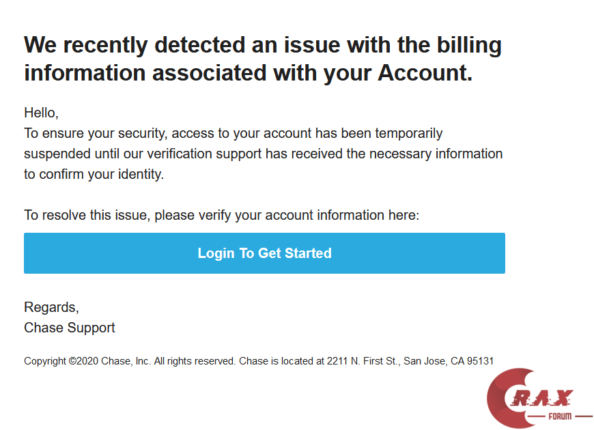This screenshot has width=594, height=430.
Task: Click the Hello greeting line
Action: point(42,113)
